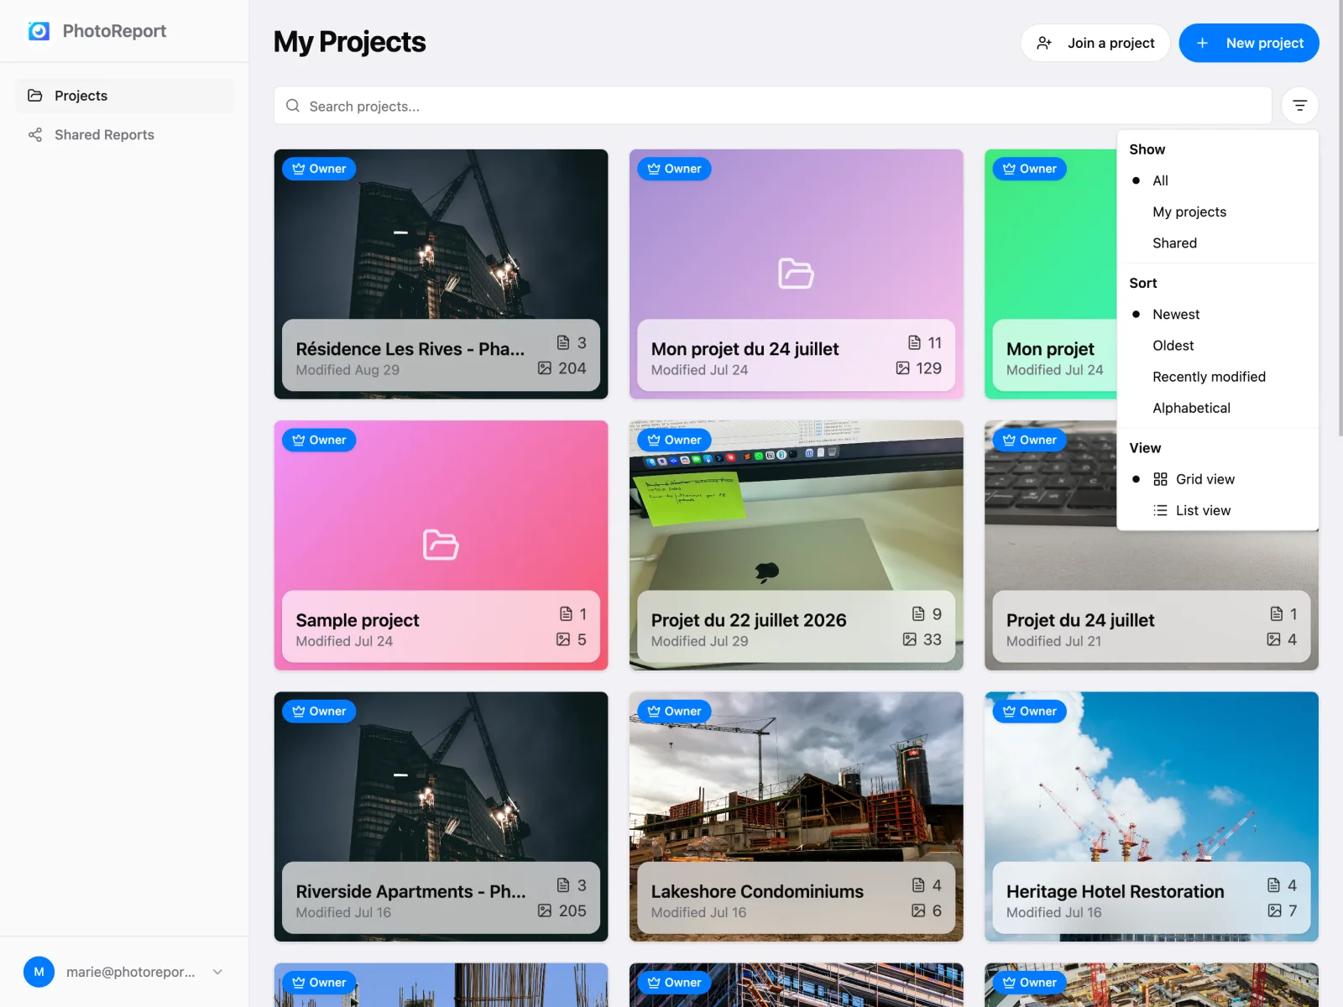Sort projects by Newest

(x=1218, y=314)
